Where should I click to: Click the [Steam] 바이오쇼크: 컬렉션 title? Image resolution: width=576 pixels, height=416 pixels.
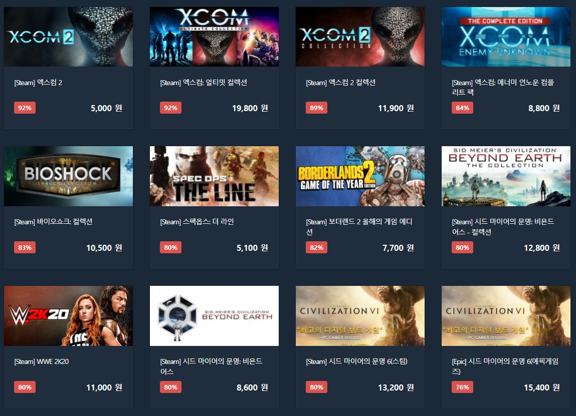[x=53, y=222]
